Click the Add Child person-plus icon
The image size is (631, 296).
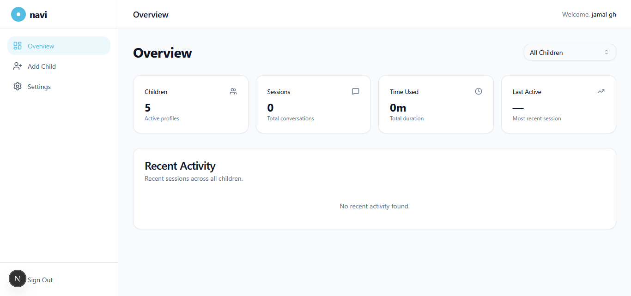click(x=18, y=66)
